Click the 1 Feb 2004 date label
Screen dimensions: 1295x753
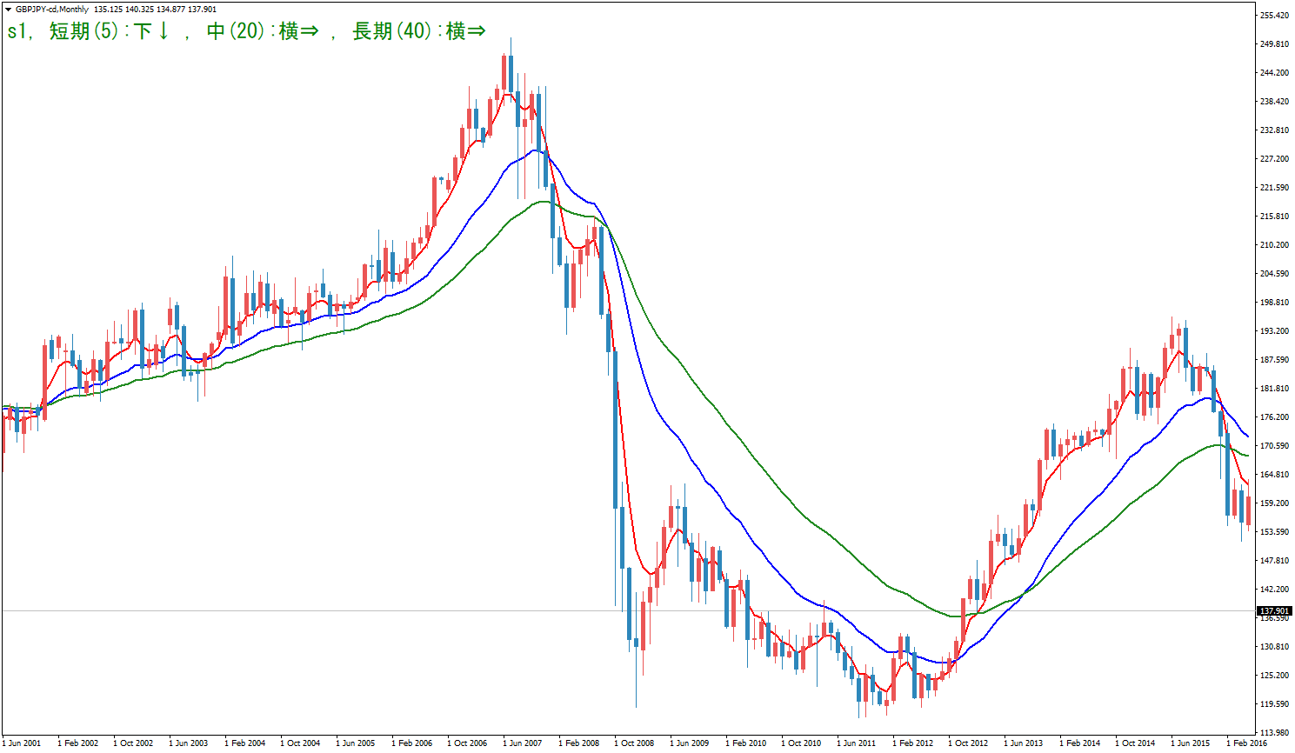point(244,743)
